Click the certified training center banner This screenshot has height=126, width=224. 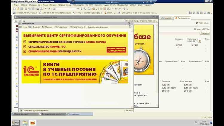pos(75,43)
